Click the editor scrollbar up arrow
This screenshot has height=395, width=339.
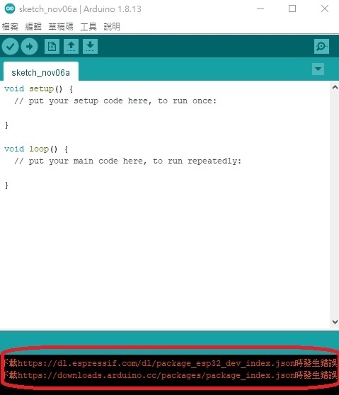coord(335,88)
